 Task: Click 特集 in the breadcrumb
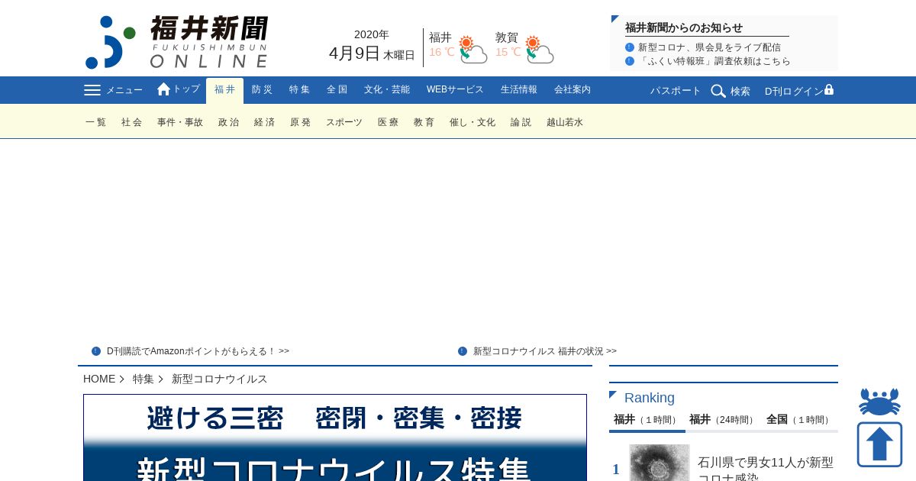[x=144, y=379]
